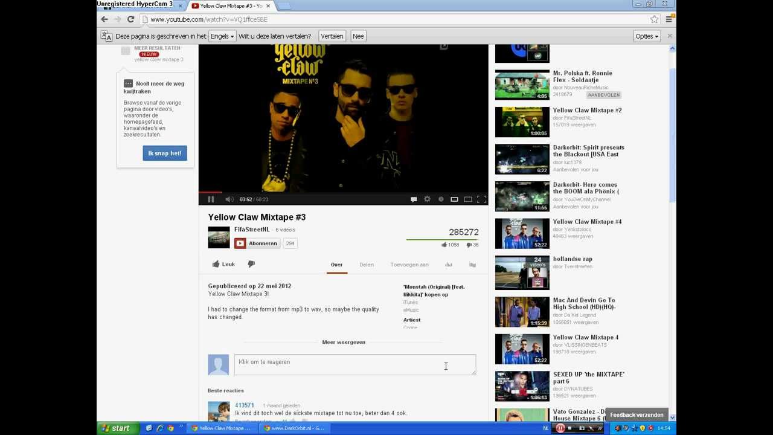The width and height of the screenshot is (773, 435).
Task: Open commenter 413571 profile link
Action: [245, 405]
